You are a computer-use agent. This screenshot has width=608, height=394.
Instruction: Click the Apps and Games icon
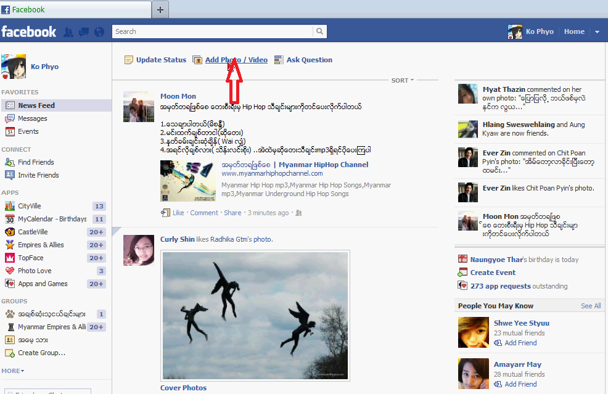10,284
